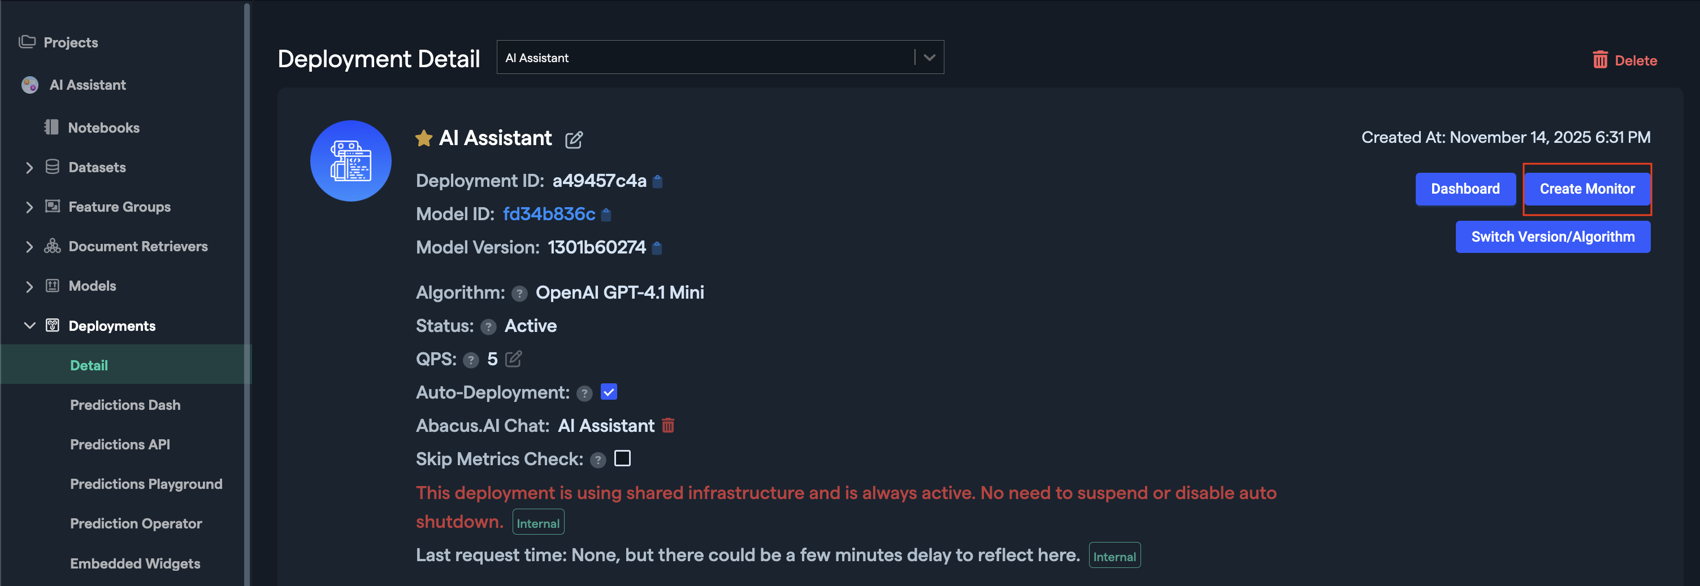Copy the Model Version with clipboard icon
The image size is (1700, 586).
[x=657, y=248]
